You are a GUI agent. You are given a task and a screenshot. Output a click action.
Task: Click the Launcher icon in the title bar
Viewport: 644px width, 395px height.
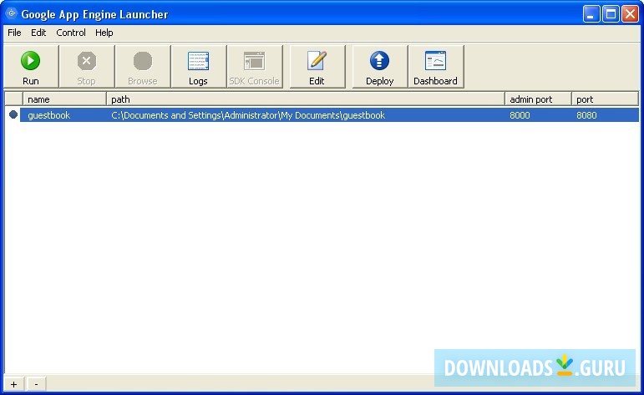(12, 13)
